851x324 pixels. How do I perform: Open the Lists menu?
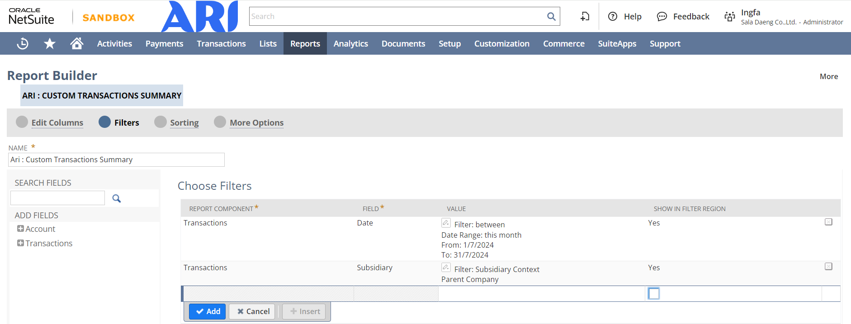268,44
